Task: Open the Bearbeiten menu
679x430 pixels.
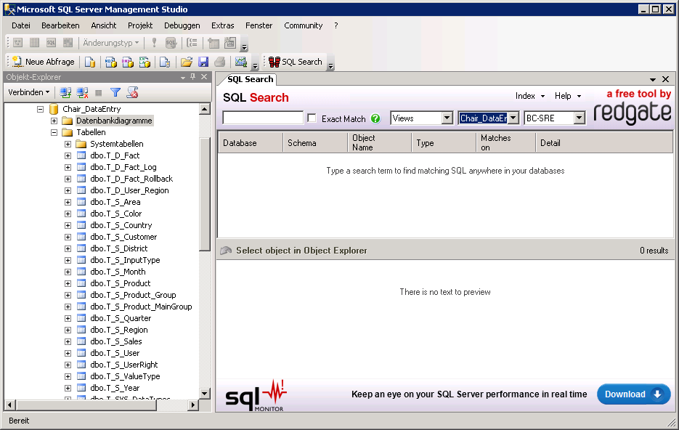Action: coord(60,25)
